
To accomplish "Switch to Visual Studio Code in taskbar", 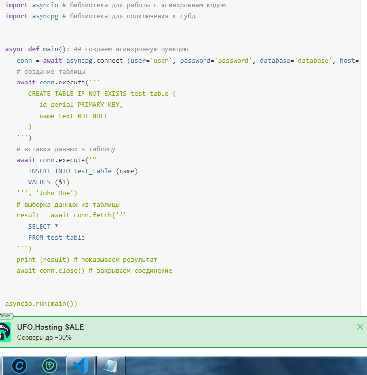I will click(80, 366).
